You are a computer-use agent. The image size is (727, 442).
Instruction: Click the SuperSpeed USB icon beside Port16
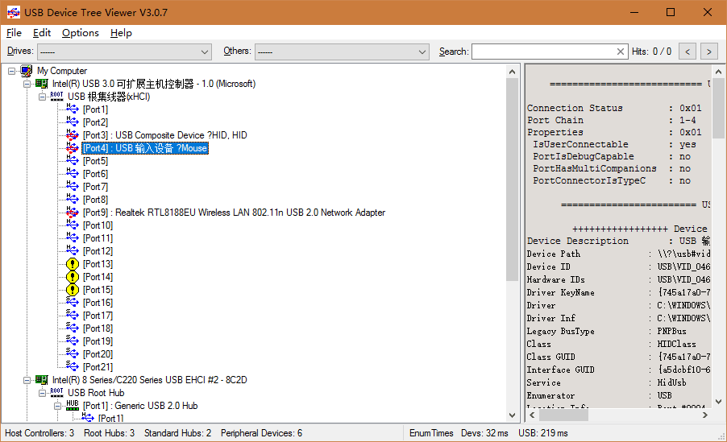[x=73, y=303]
